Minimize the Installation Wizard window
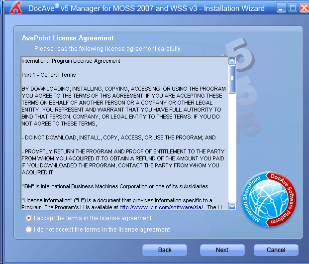The width and height of the screenshot is (309, 264). [282, 7]
